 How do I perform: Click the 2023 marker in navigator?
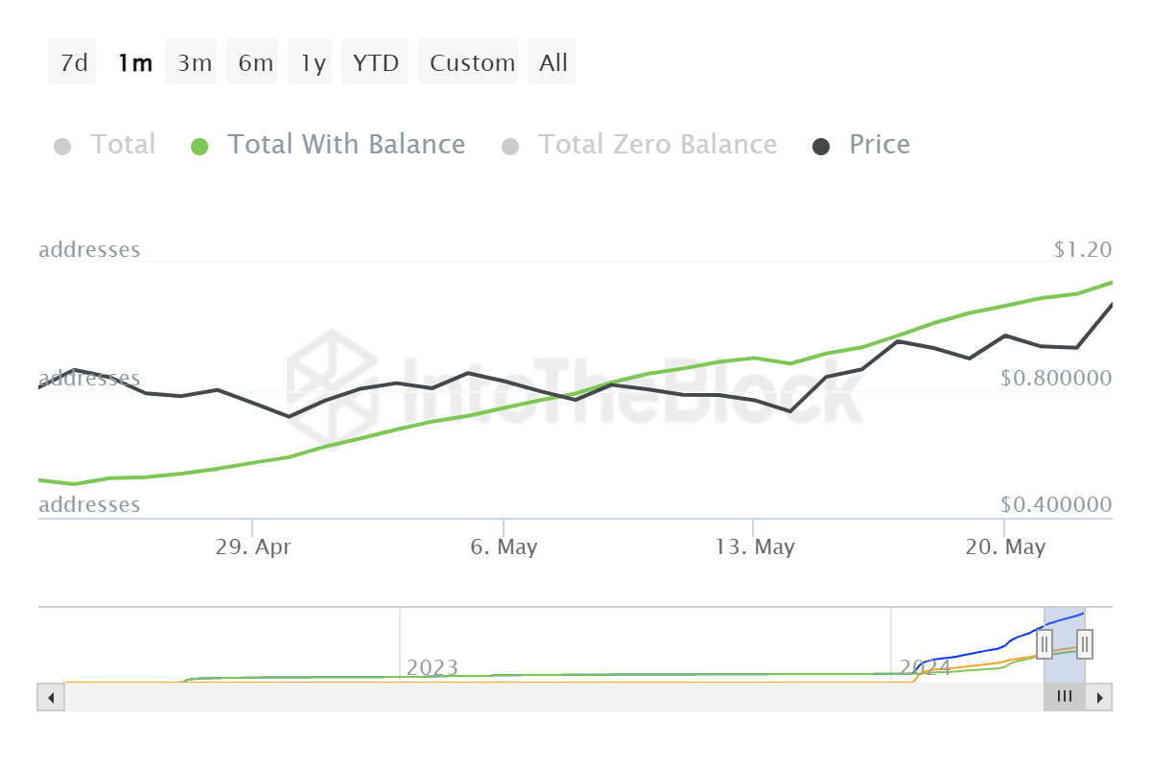tap(432, 667)
